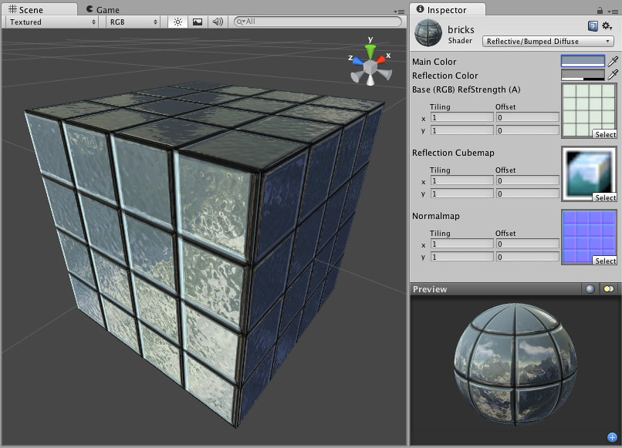The width and height of the screenshot is (622, 448).
Task: Toggle scene lighting with the sun icon
Action: point(177,22)
